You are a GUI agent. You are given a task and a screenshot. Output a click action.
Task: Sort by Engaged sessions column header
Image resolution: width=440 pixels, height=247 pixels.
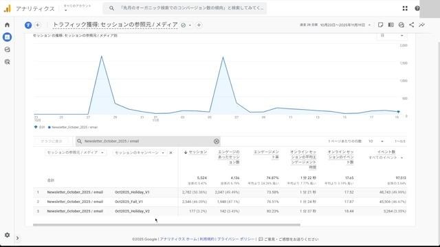click(x=229, y=157)
